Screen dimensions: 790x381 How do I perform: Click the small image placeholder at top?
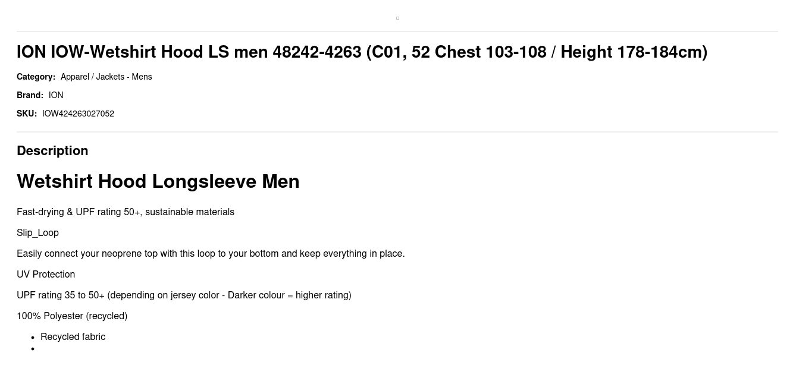click(397, 18)
